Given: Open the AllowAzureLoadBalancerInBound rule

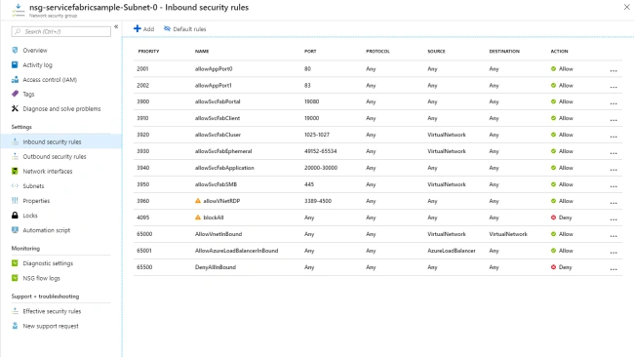Looking at the screenshot, I should (237, 251).
